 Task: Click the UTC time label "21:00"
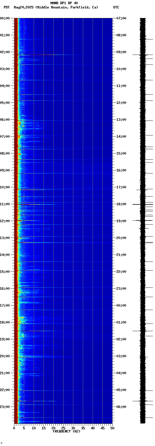[x=121, y=255]
